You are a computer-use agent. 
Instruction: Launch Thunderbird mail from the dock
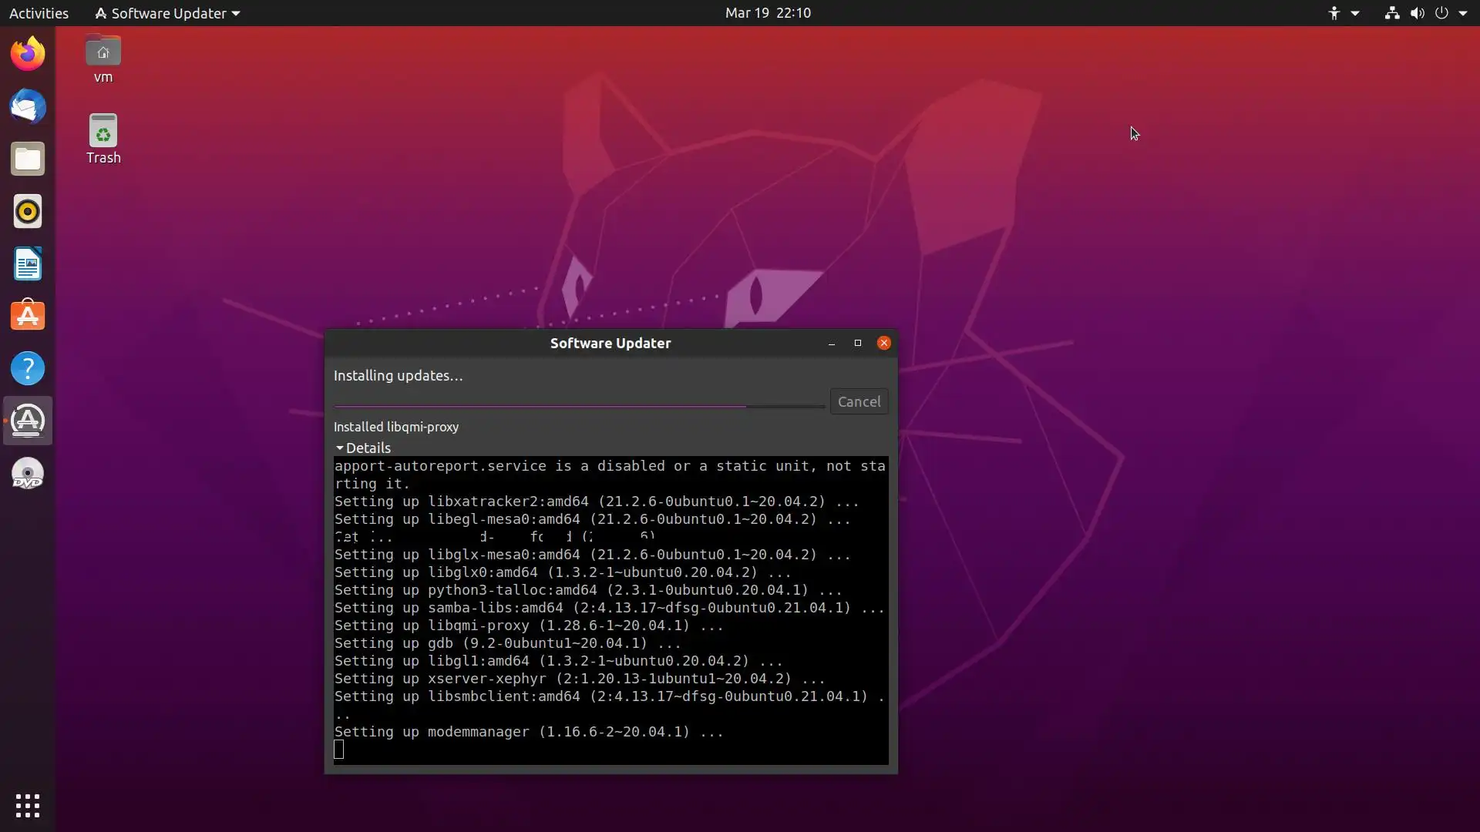(x=28, y=106)
